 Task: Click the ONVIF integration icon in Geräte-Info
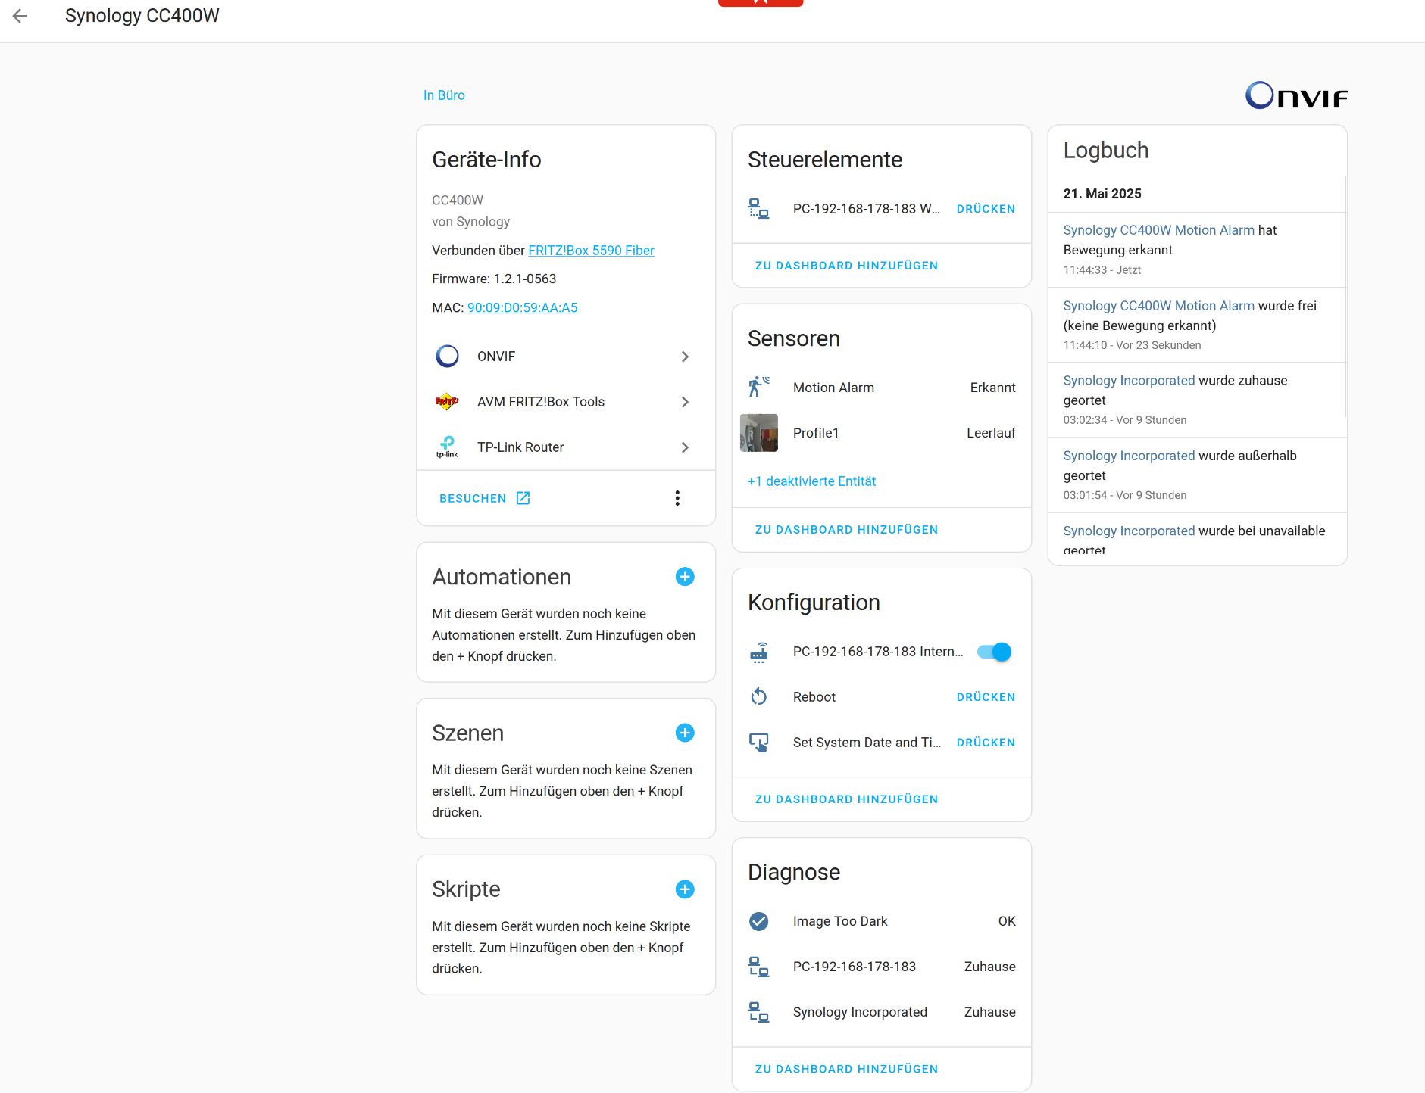tap(447, 357)
